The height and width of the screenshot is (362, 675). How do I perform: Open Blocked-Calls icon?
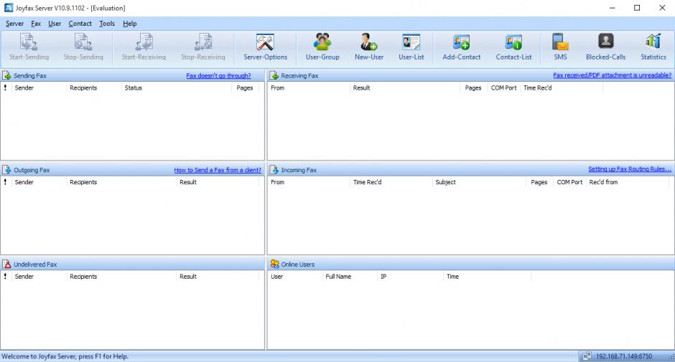tap(605, 42)
